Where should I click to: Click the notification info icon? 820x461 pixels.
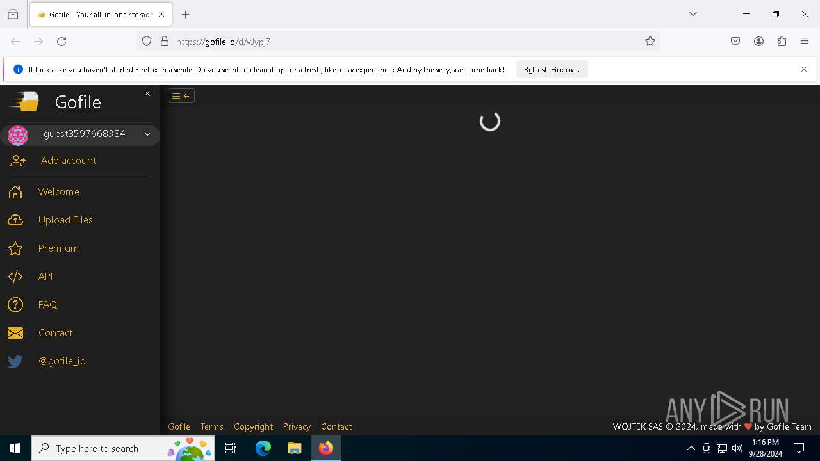coord(18,69)
